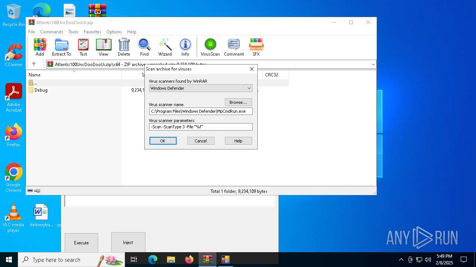The height and width of the screenshot is (267, 476).
Task: Click the virus scanner name field
Action: click(201, 111)
